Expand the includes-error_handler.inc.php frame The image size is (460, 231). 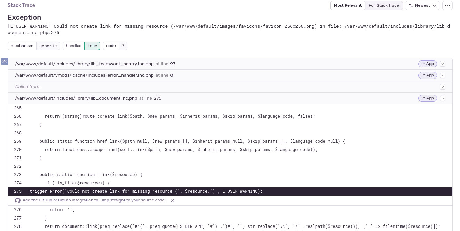click(x=443, y=75)
